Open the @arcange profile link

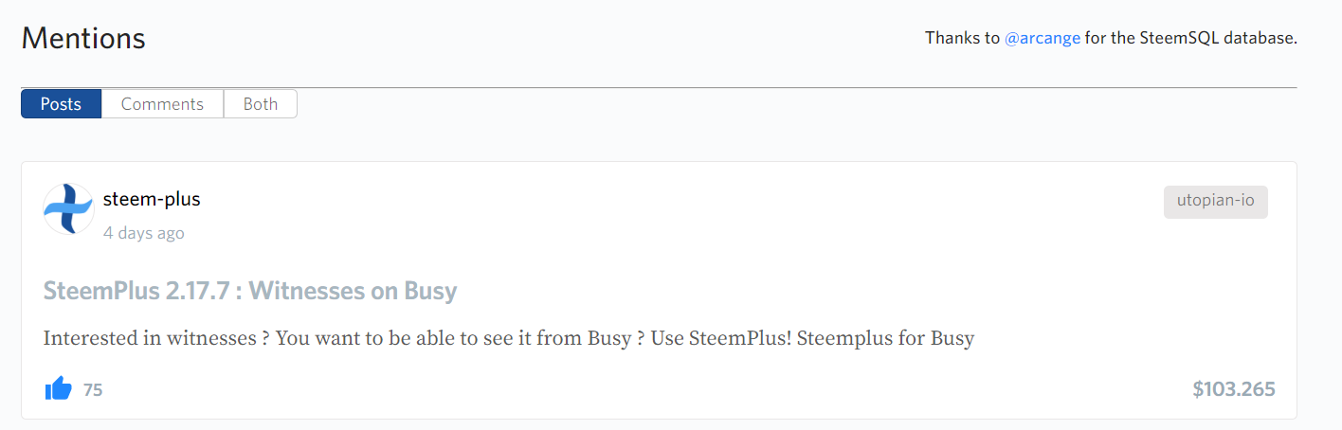point(1043,39)
